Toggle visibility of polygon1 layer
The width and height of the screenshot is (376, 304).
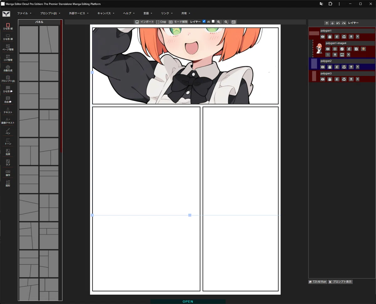[x=323, y=37]
